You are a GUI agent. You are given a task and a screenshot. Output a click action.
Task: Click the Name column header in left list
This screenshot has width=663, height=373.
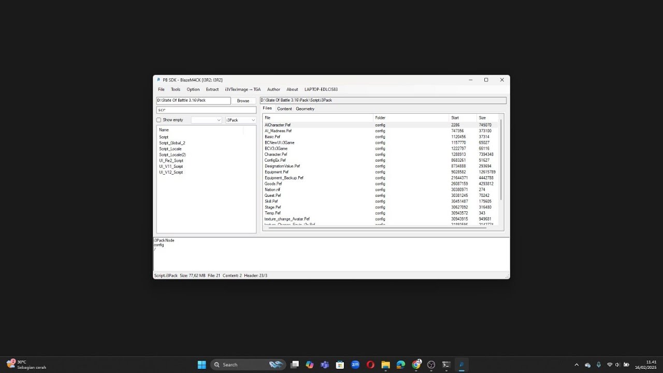(200, 130)
